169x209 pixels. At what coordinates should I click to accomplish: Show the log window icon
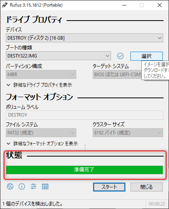45,186
